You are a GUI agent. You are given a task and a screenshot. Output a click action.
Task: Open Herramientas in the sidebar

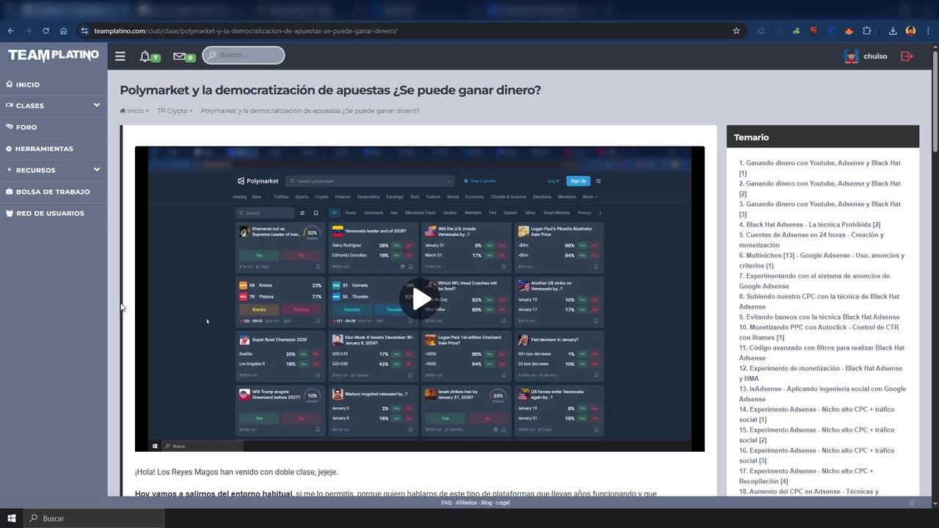click(44, 149)
